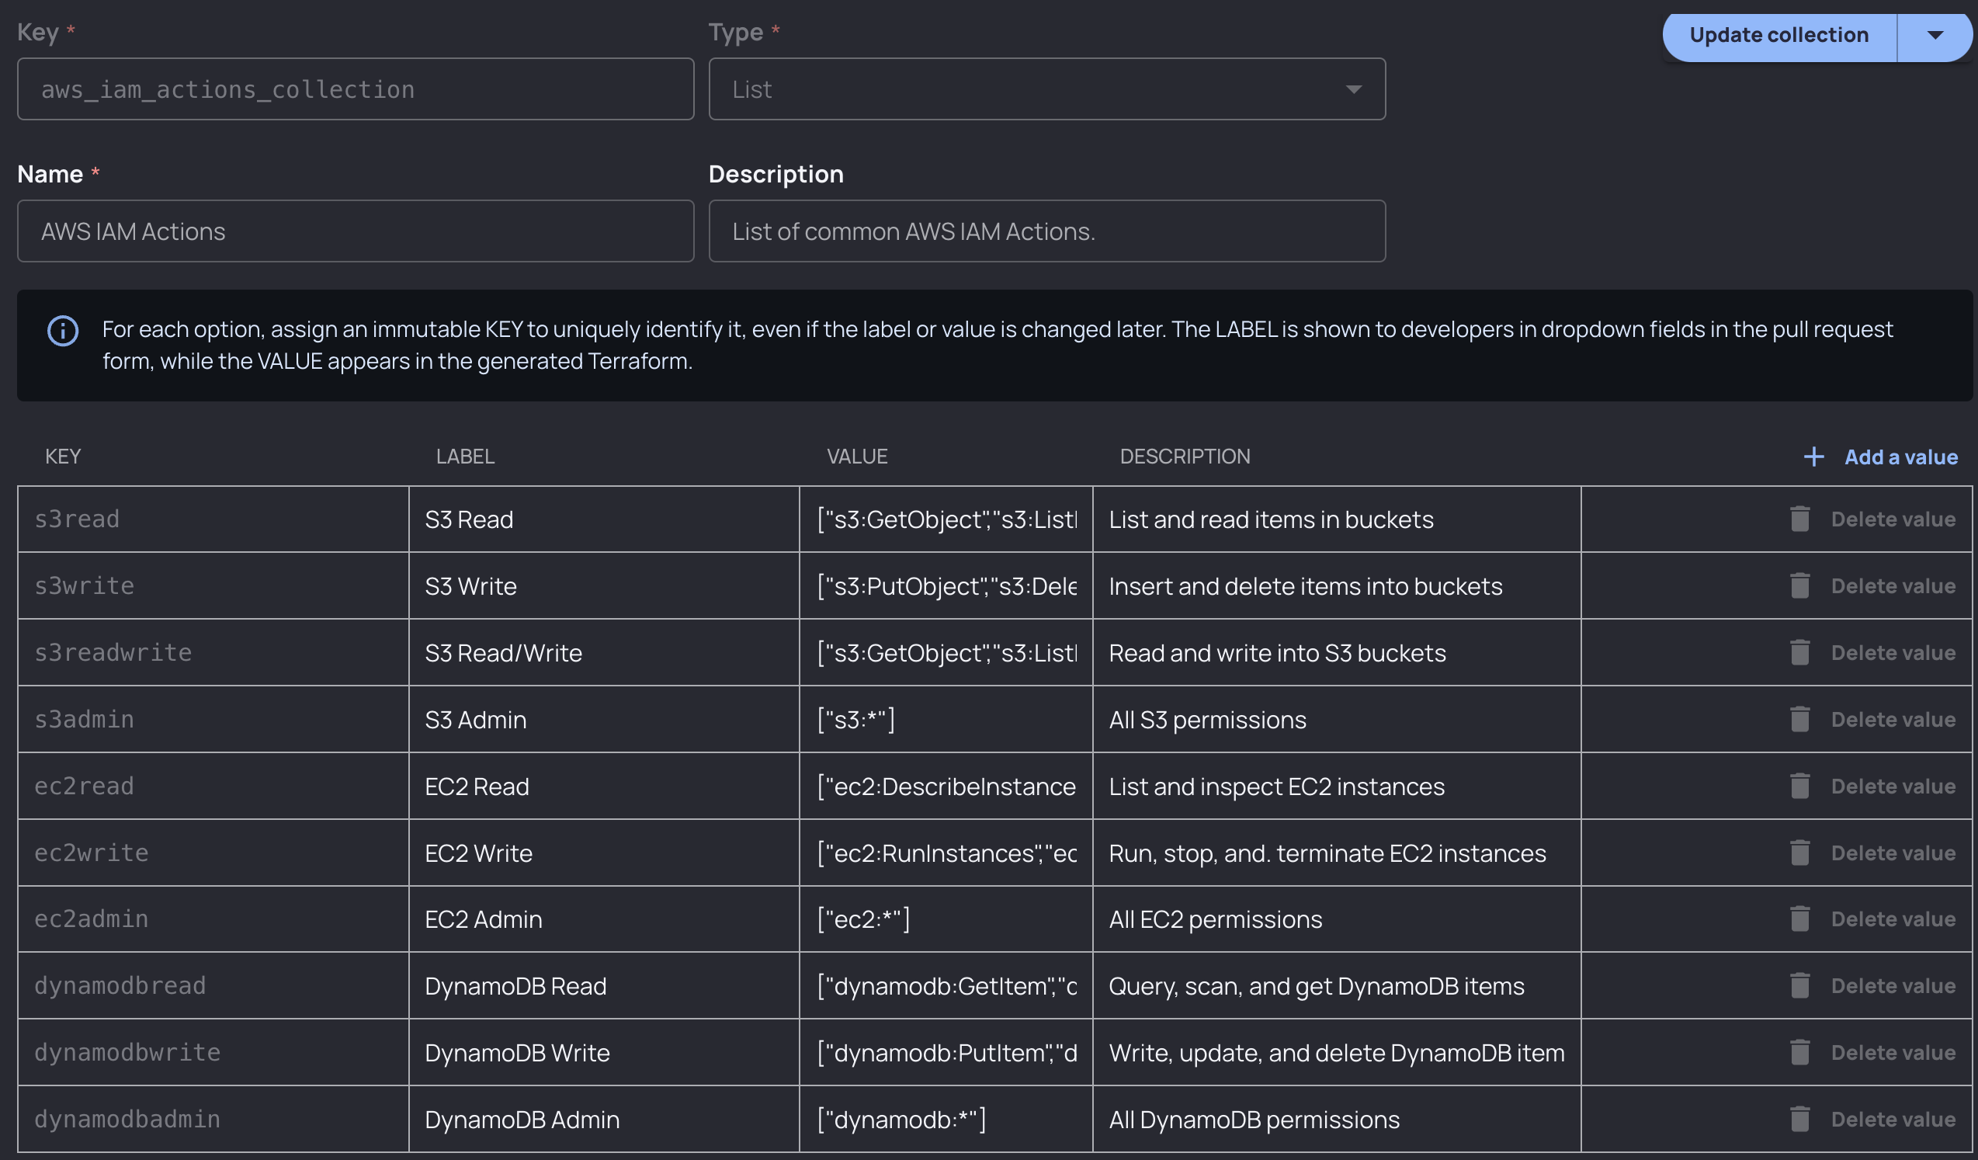
Task: Edit the S3 Admin label cell
Action: pyautogui.click(x=604, y=719)
